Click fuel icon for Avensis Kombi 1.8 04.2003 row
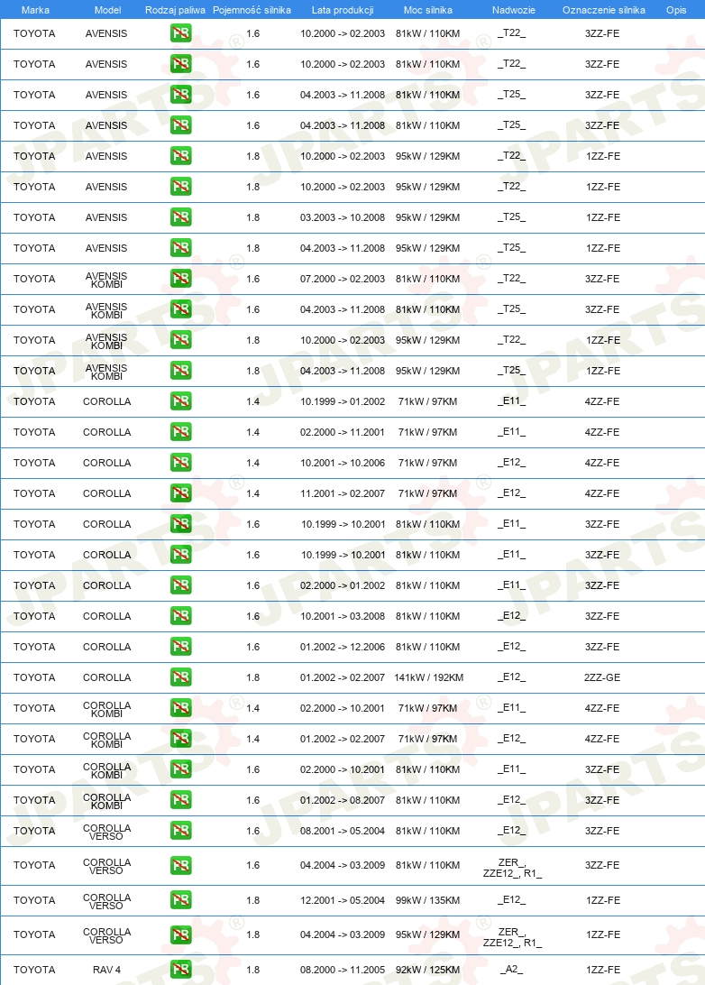 181,371
